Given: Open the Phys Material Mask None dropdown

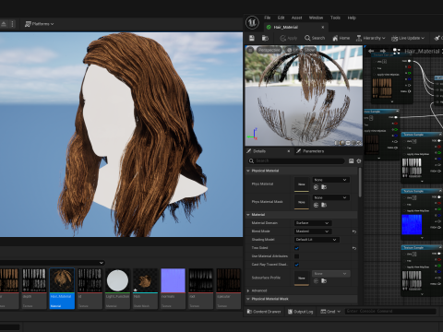Looking at the screenshot, I should coord(330,197).
